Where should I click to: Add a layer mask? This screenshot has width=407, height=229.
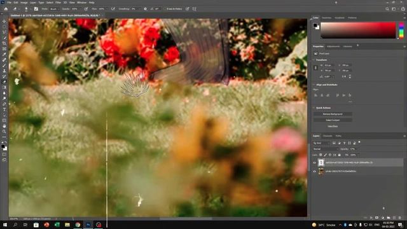(x=377, y=218)
